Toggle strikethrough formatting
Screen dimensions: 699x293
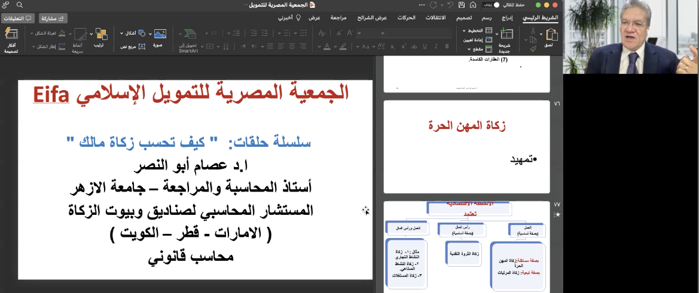pyautogui.click(x=414, y=46)
